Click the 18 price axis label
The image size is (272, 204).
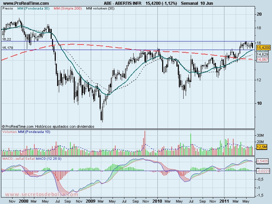point(259,28)
